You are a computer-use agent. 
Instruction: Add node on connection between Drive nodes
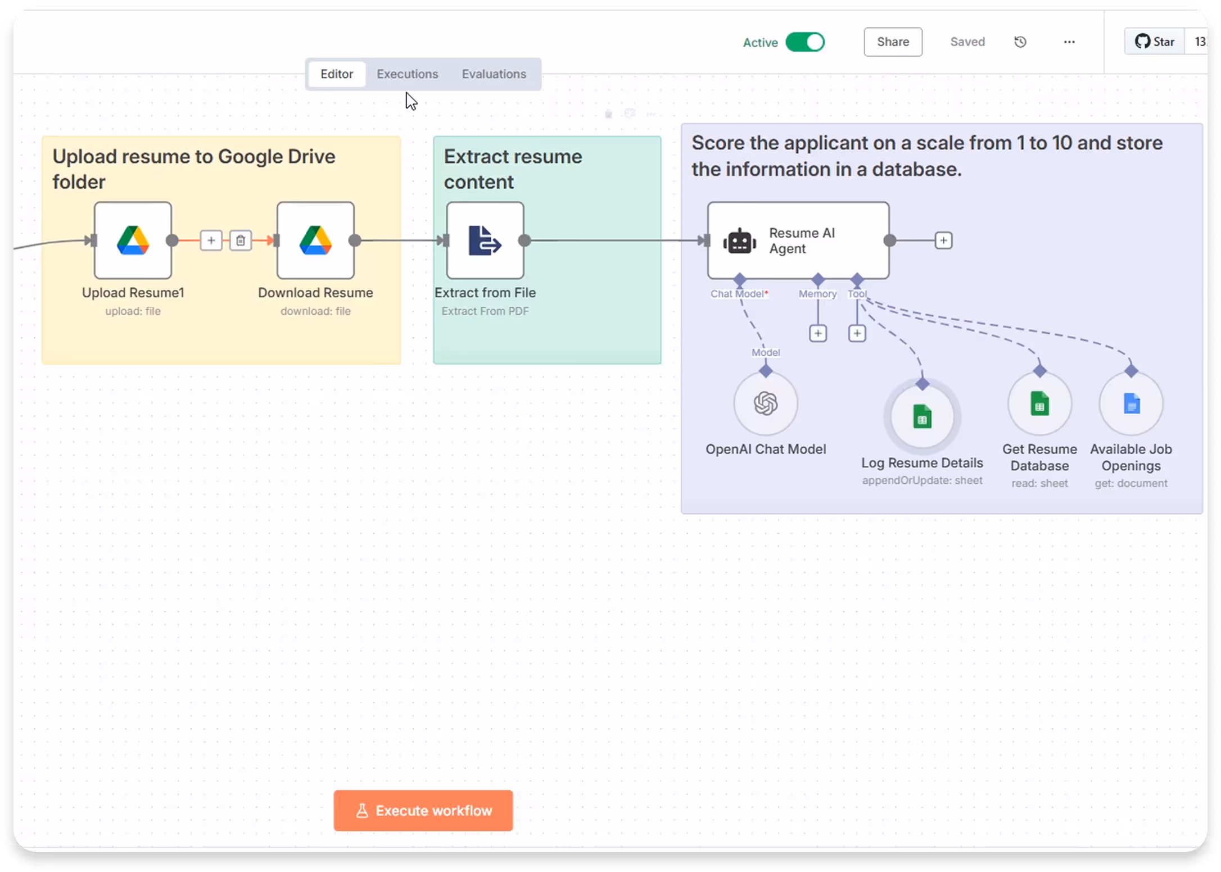pyautogui.click(x=211, y=240)
